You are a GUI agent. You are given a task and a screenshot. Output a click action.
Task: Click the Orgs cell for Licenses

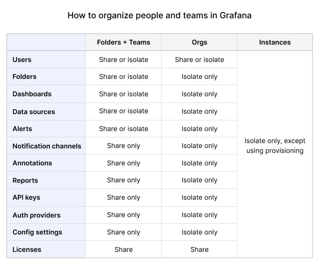(x=199, y=250)
